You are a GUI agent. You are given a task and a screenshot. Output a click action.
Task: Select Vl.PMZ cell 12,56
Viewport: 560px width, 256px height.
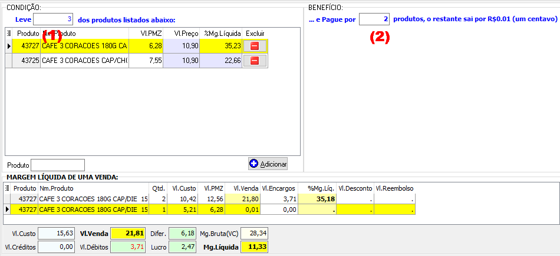coord(210,200)
